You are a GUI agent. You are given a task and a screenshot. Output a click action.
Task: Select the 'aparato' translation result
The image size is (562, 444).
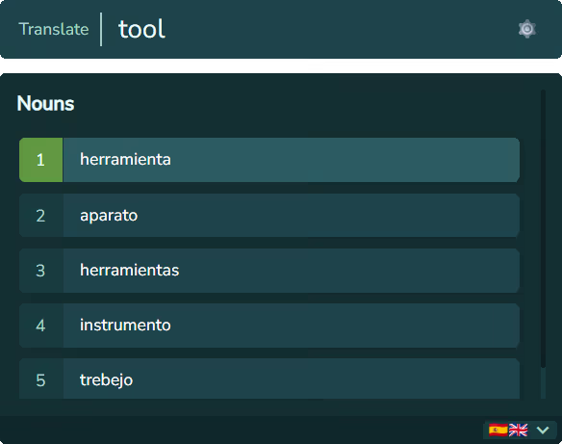[x=269, y=215]
